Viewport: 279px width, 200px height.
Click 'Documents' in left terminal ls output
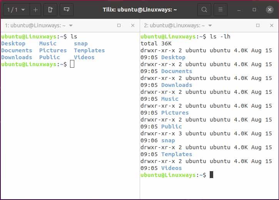17,50
